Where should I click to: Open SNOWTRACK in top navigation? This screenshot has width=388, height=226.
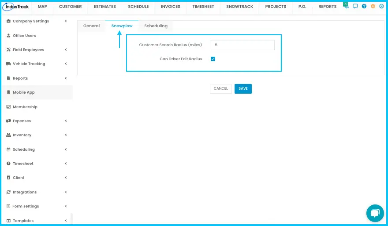pyautogui.click(x=239, y=7)
